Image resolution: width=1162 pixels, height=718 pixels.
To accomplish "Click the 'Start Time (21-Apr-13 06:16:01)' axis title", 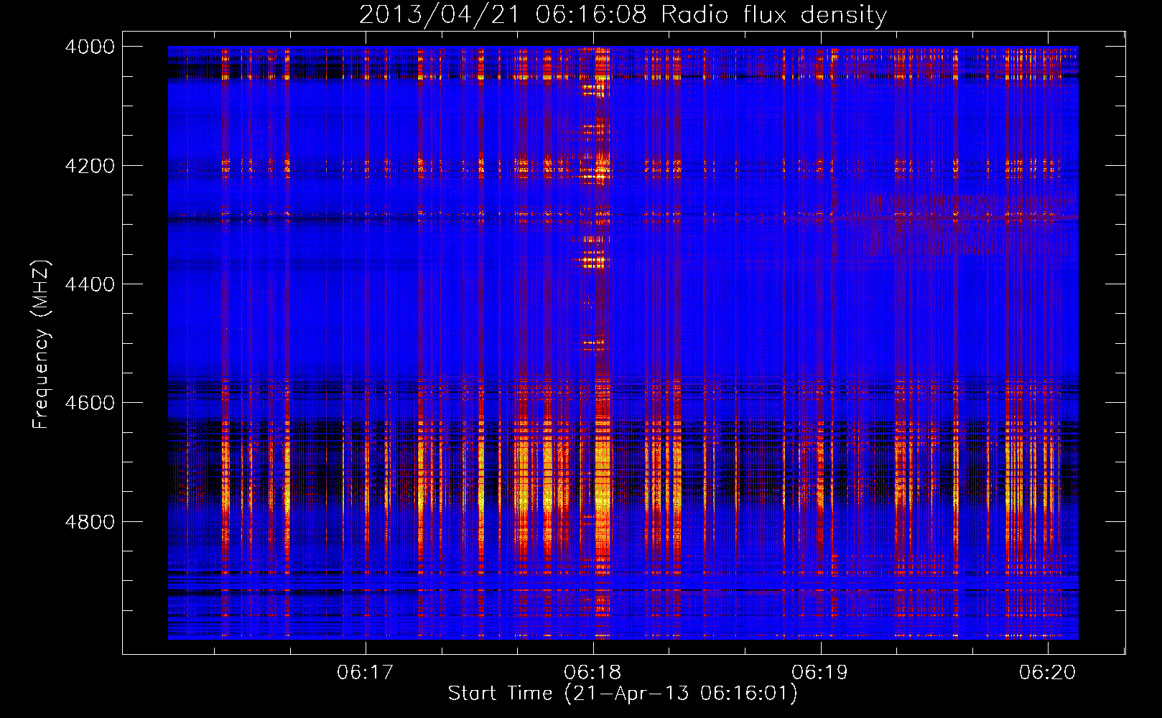I will coord(623,694).
